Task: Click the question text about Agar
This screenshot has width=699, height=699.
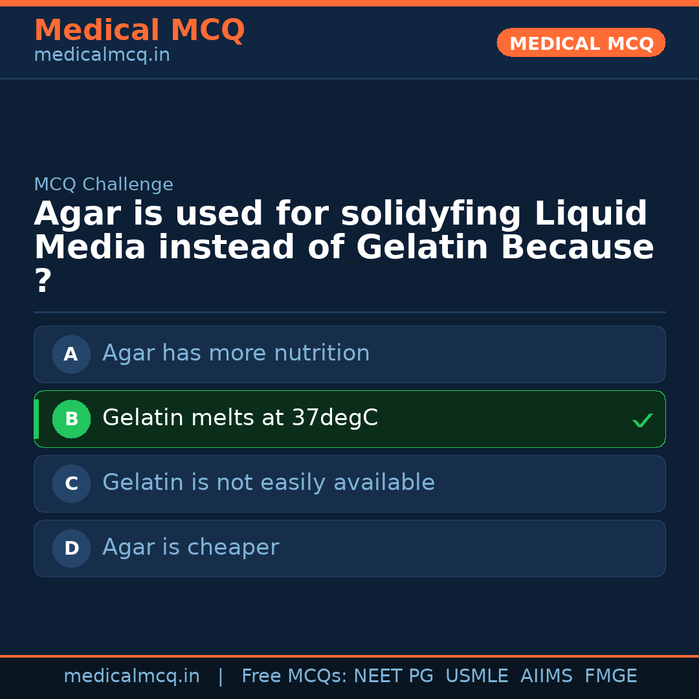Action: click(x=343, y=232)
